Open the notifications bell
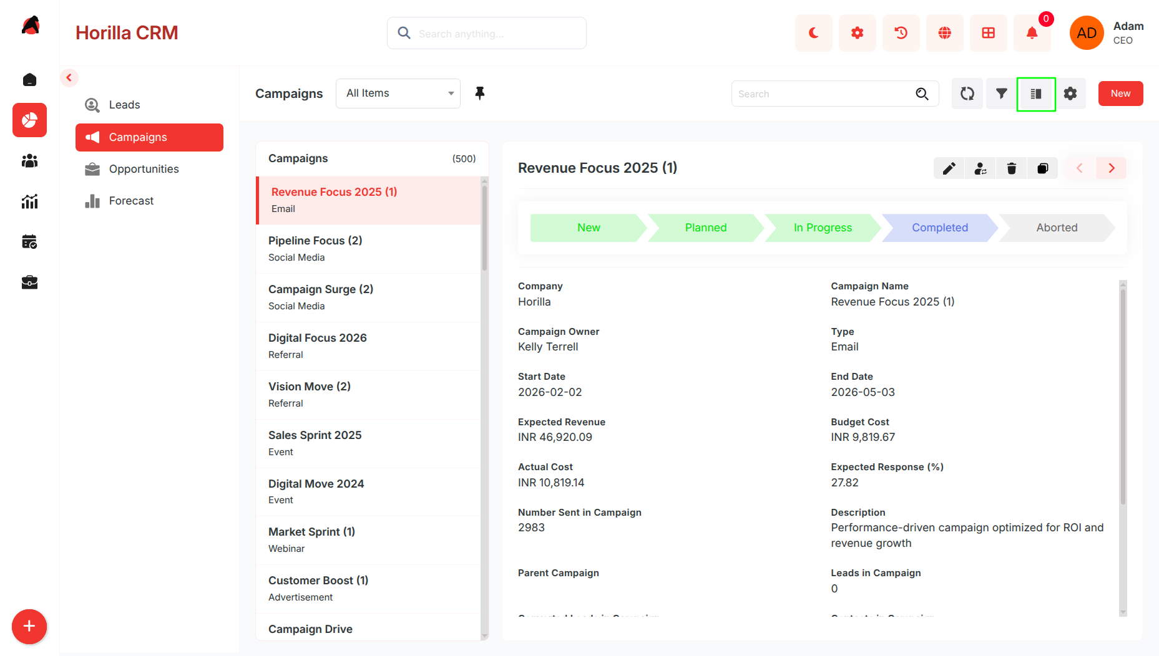 1032,33
